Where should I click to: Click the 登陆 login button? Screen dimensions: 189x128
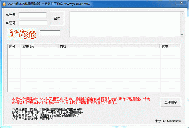click(57, 19)
